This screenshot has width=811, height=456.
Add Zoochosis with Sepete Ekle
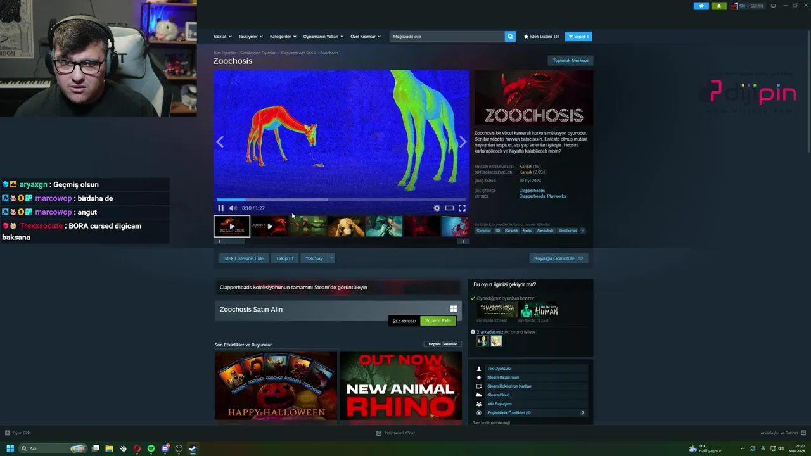[x=438, y=320]
